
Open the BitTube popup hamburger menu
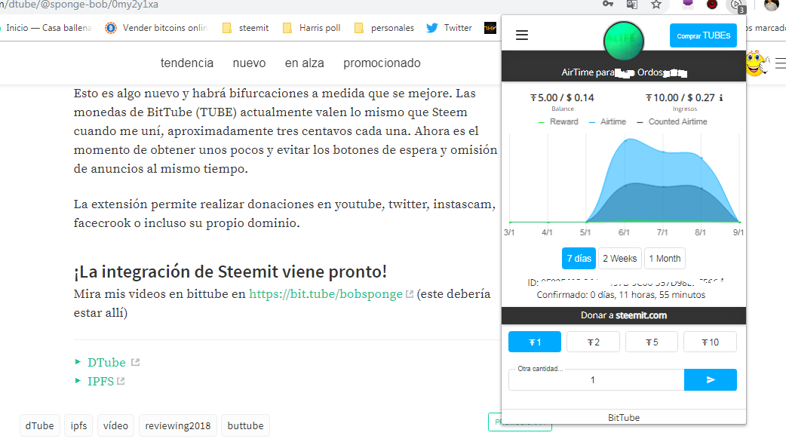click(x=522, y=35)
